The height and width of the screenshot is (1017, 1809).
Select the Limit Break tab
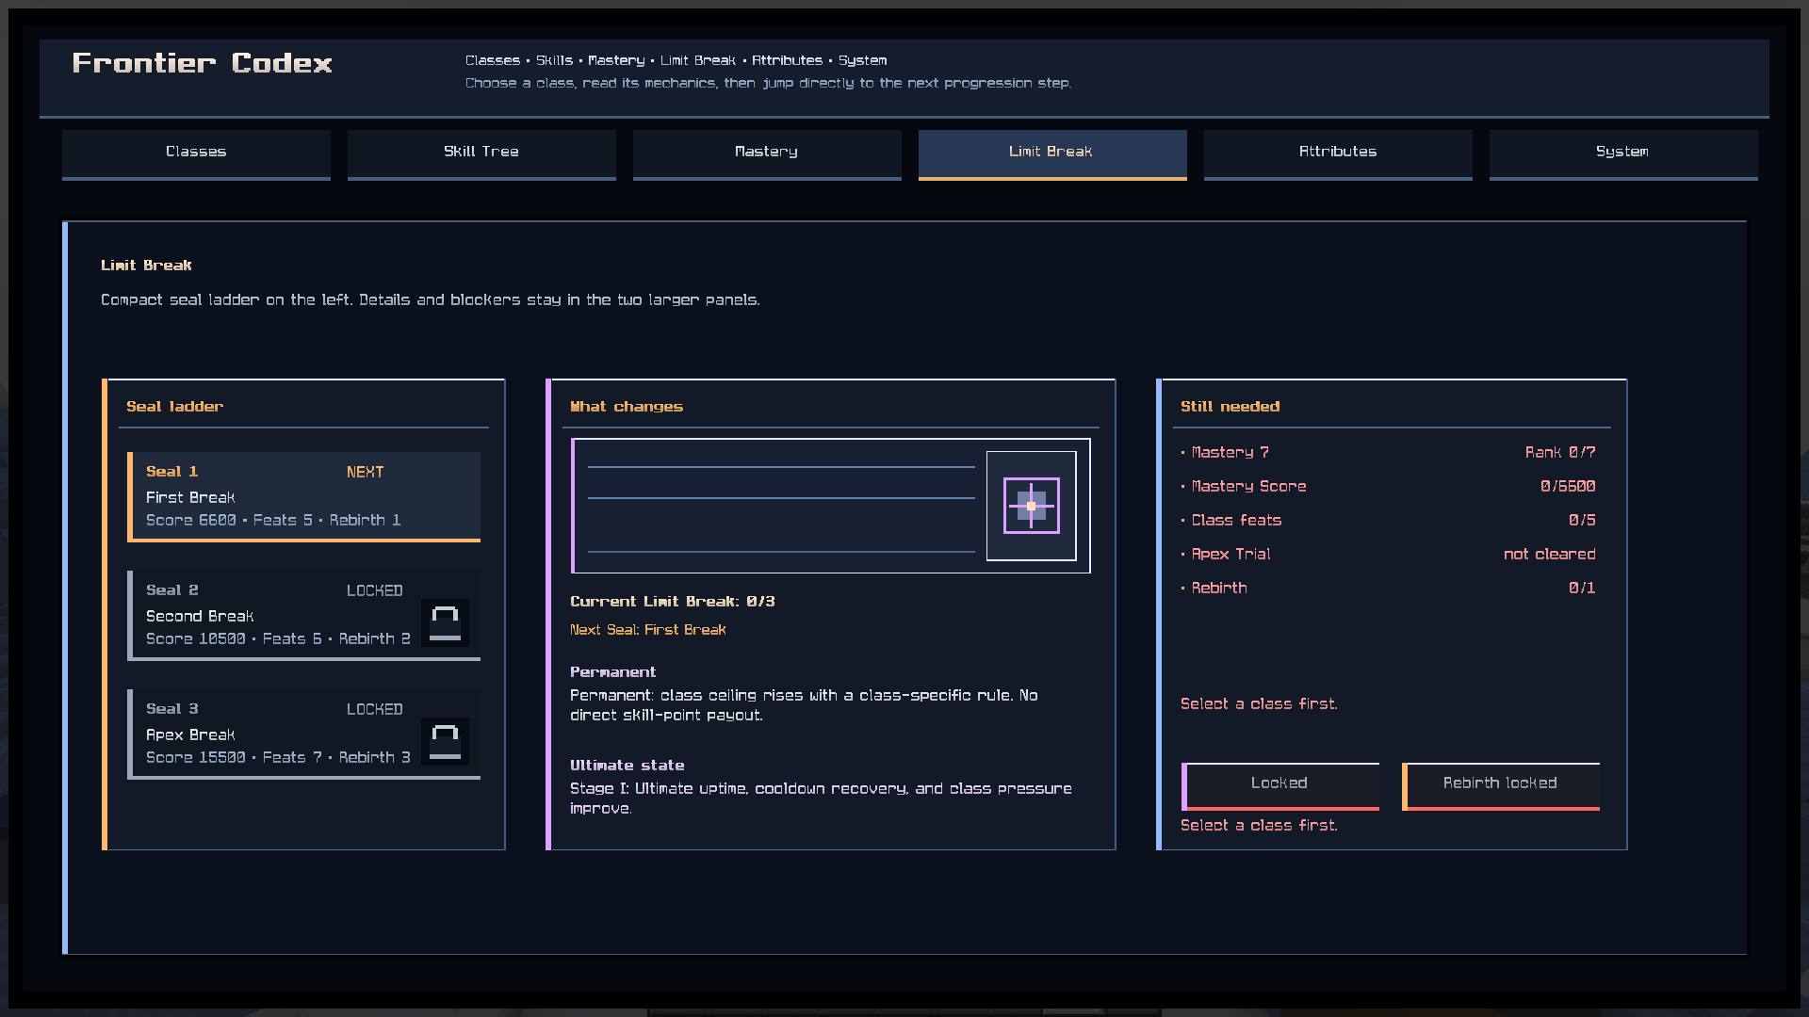coord(1052,154)
